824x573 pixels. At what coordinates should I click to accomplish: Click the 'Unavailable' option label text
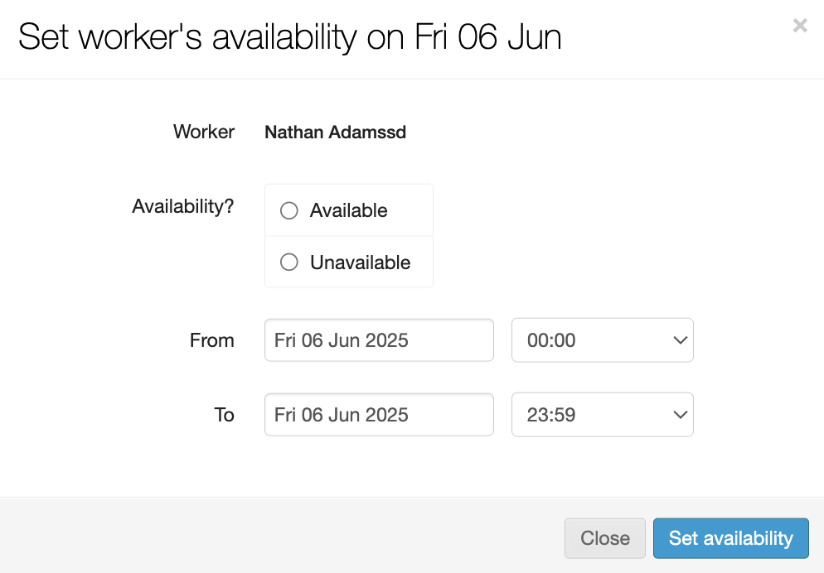(x=360, y=262)
